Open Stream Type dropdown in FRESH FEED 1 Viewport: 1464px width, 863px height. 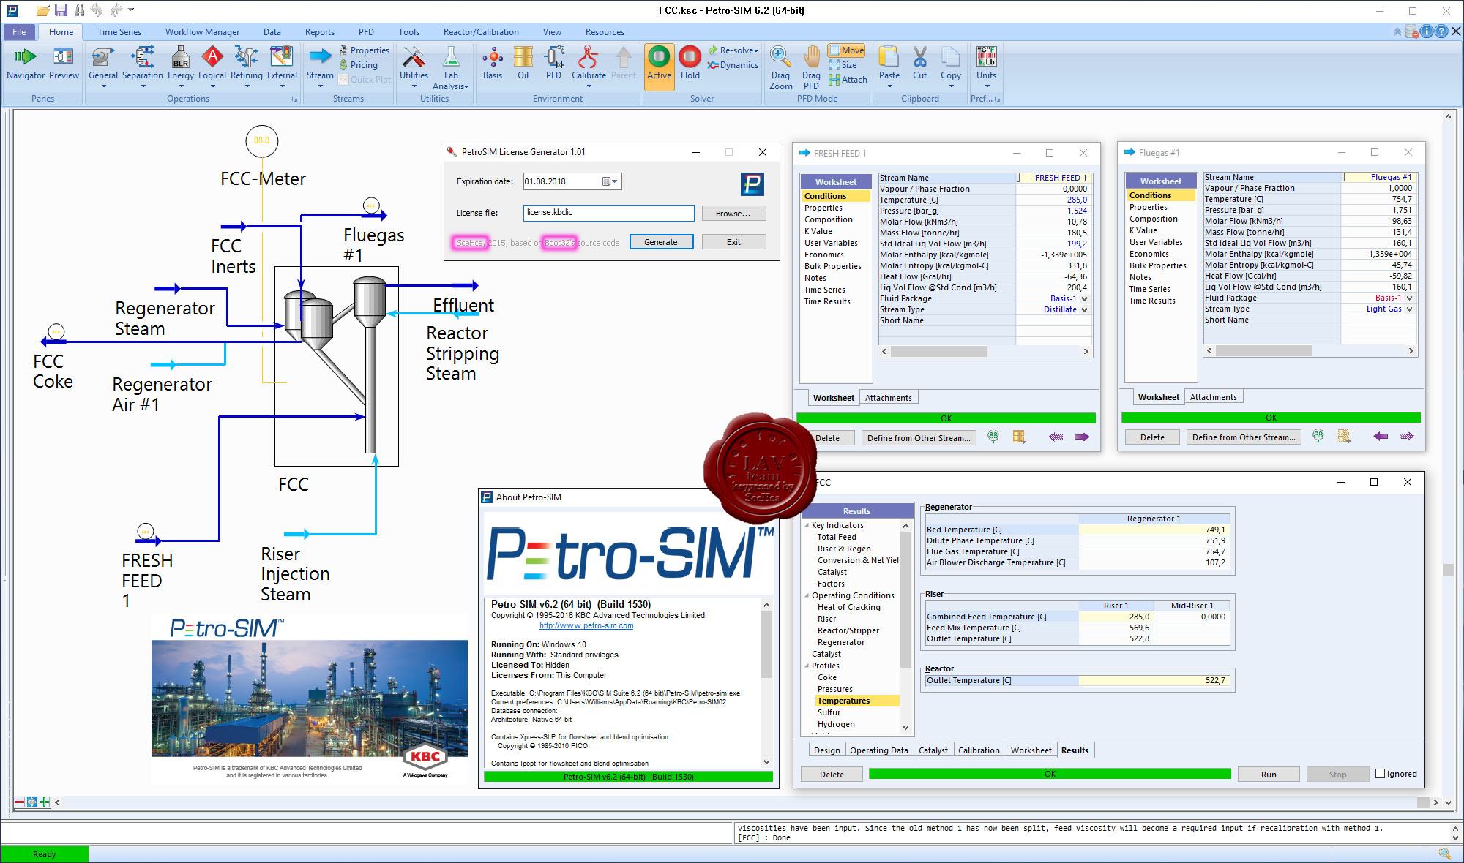tap(1084, 309)
